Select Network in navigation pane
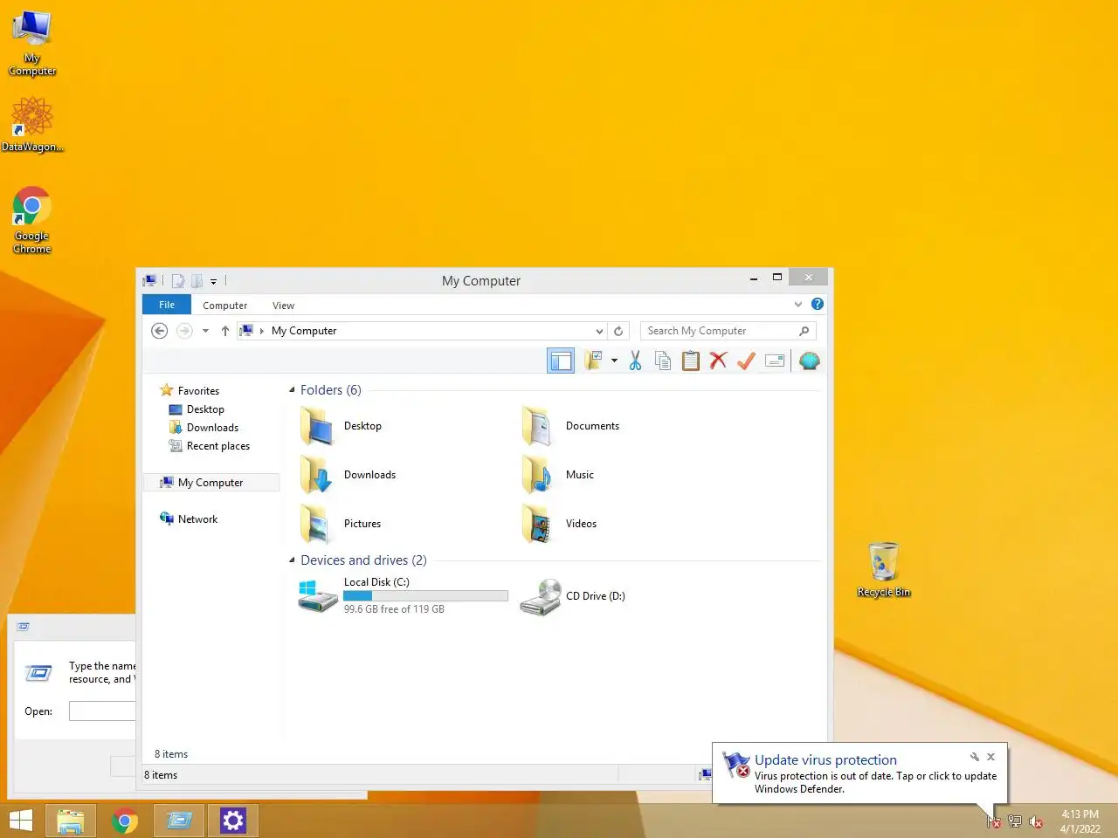This screenshot has width=1118, height=838. [198, 519]
